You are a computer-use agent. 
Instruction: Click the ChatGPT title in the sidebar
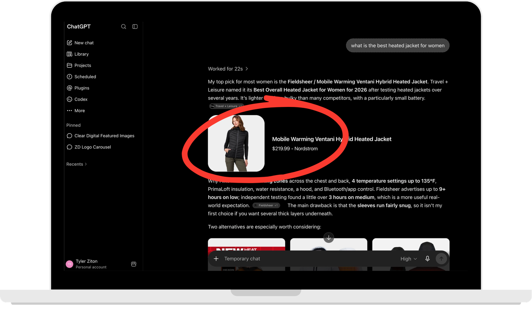click(79, 27)
